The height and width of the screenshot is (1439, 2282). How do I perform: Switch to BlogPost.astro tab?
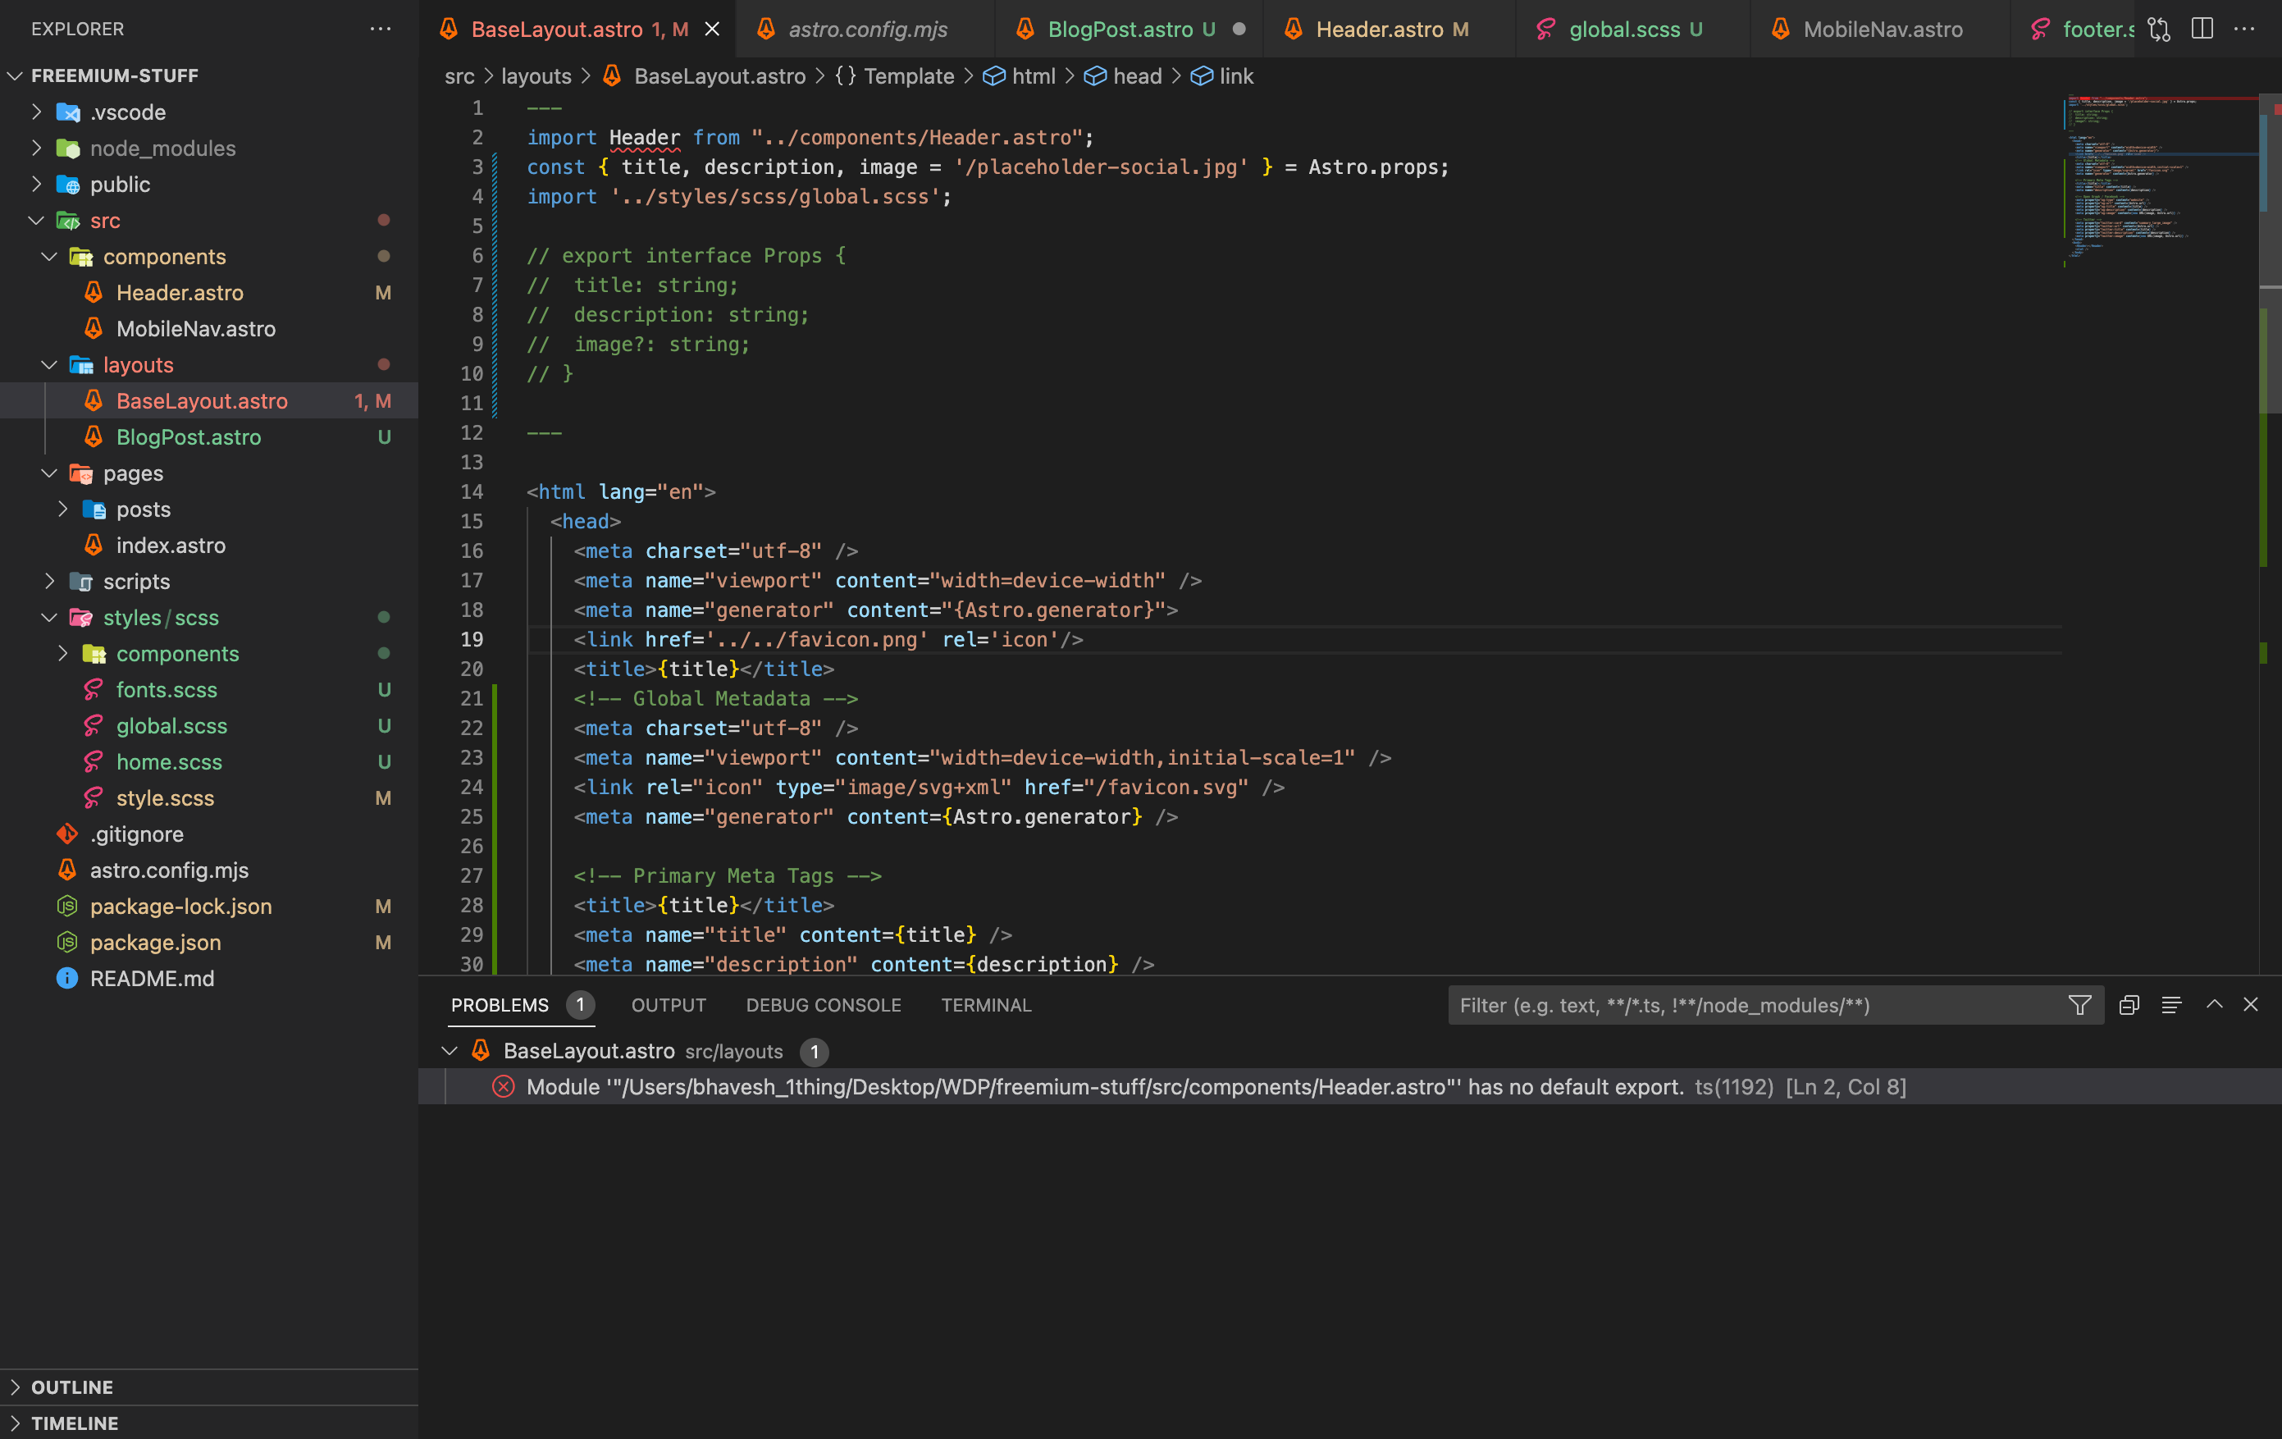point(1128,30)
